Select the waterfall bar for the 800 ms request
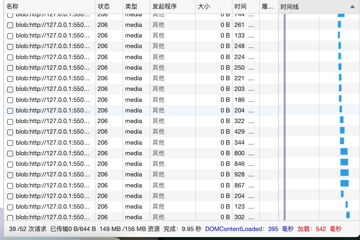360x240 pixels. click(x=344, y=152)
